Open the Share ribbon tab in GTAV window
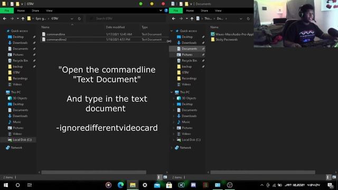The height and width of the screenshot is (190, 338). point(35,11)
